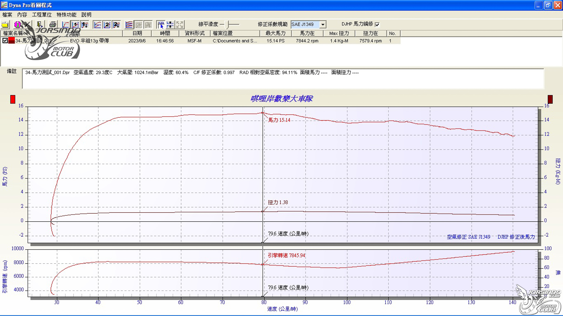
Task: Click the No. column header
Action: coord(393,33)
